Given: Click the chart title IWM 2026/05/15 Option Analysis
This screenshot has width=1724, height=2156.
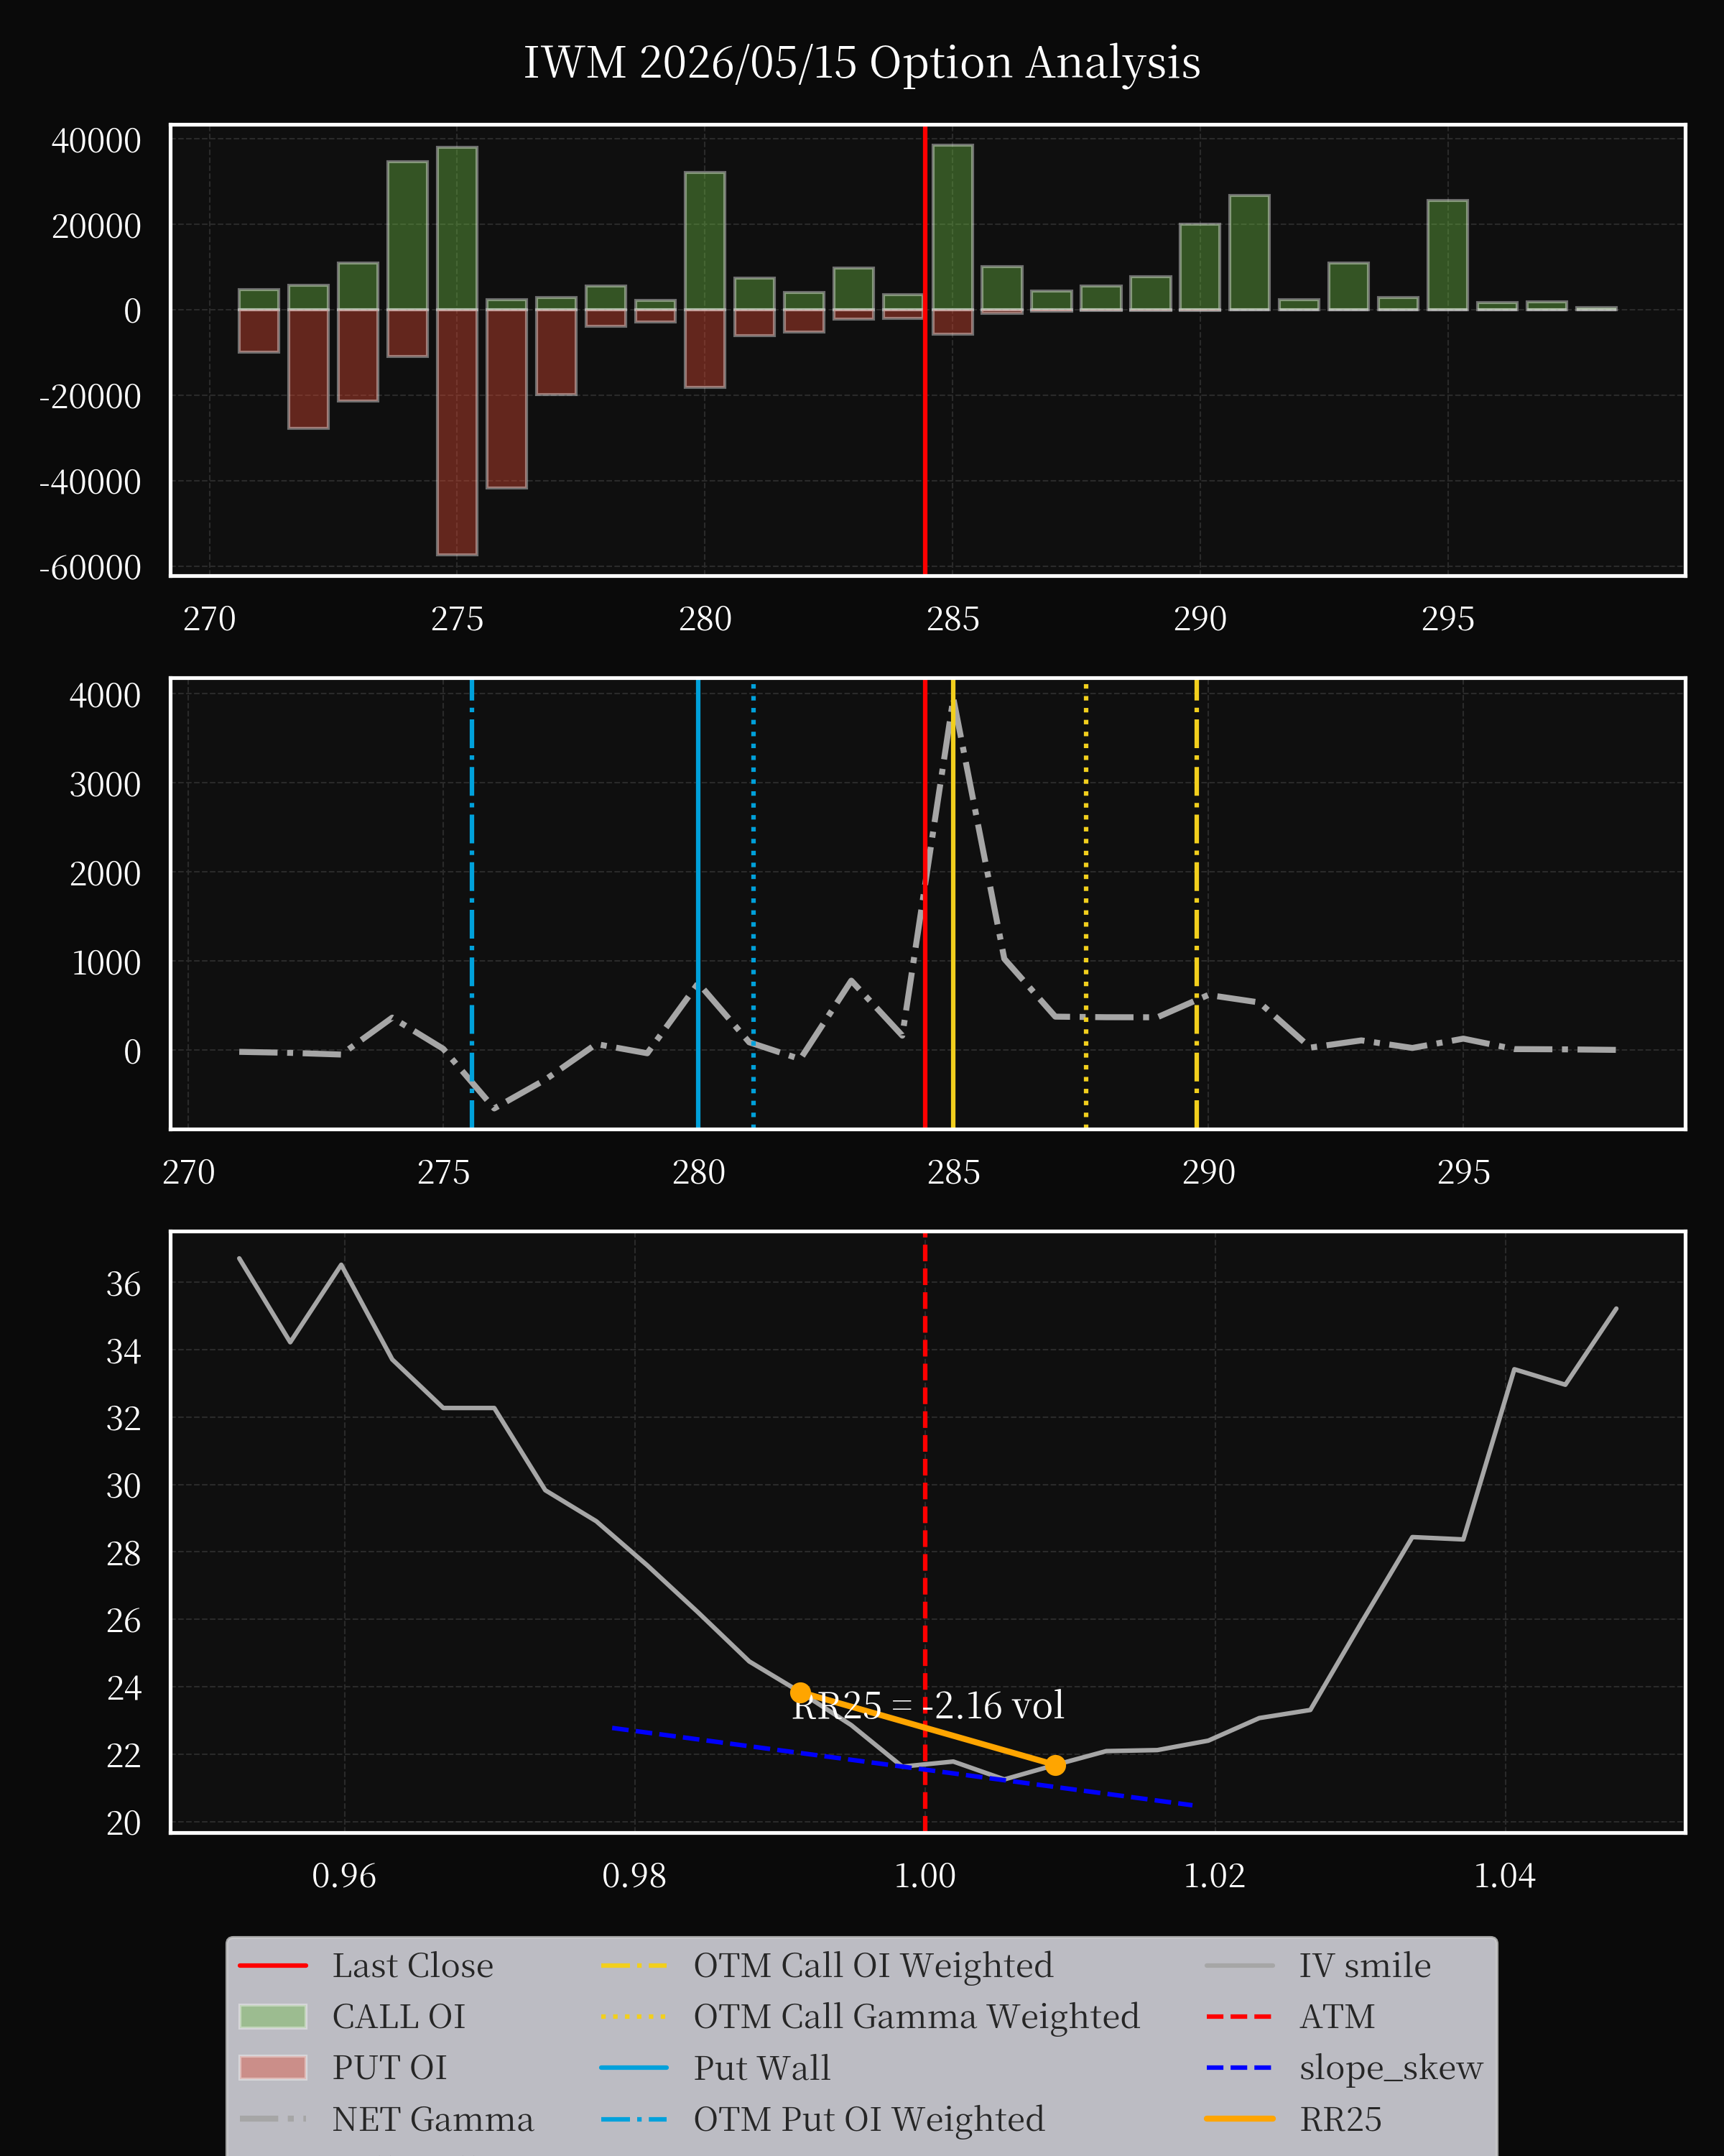Looking at the screenshot, I should [861, 62].
